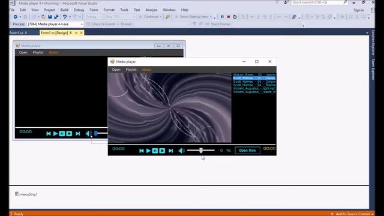Select the Makaih_Beats playlist entry

coord(254,74)
